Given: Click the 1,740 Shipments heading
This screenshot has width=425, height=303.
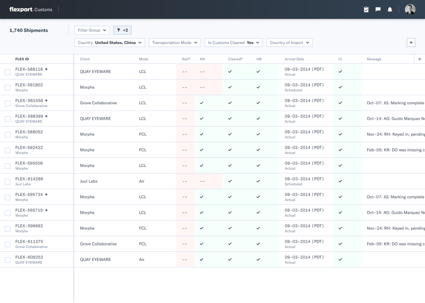Looking at the screenshot, I should point(29,31).
